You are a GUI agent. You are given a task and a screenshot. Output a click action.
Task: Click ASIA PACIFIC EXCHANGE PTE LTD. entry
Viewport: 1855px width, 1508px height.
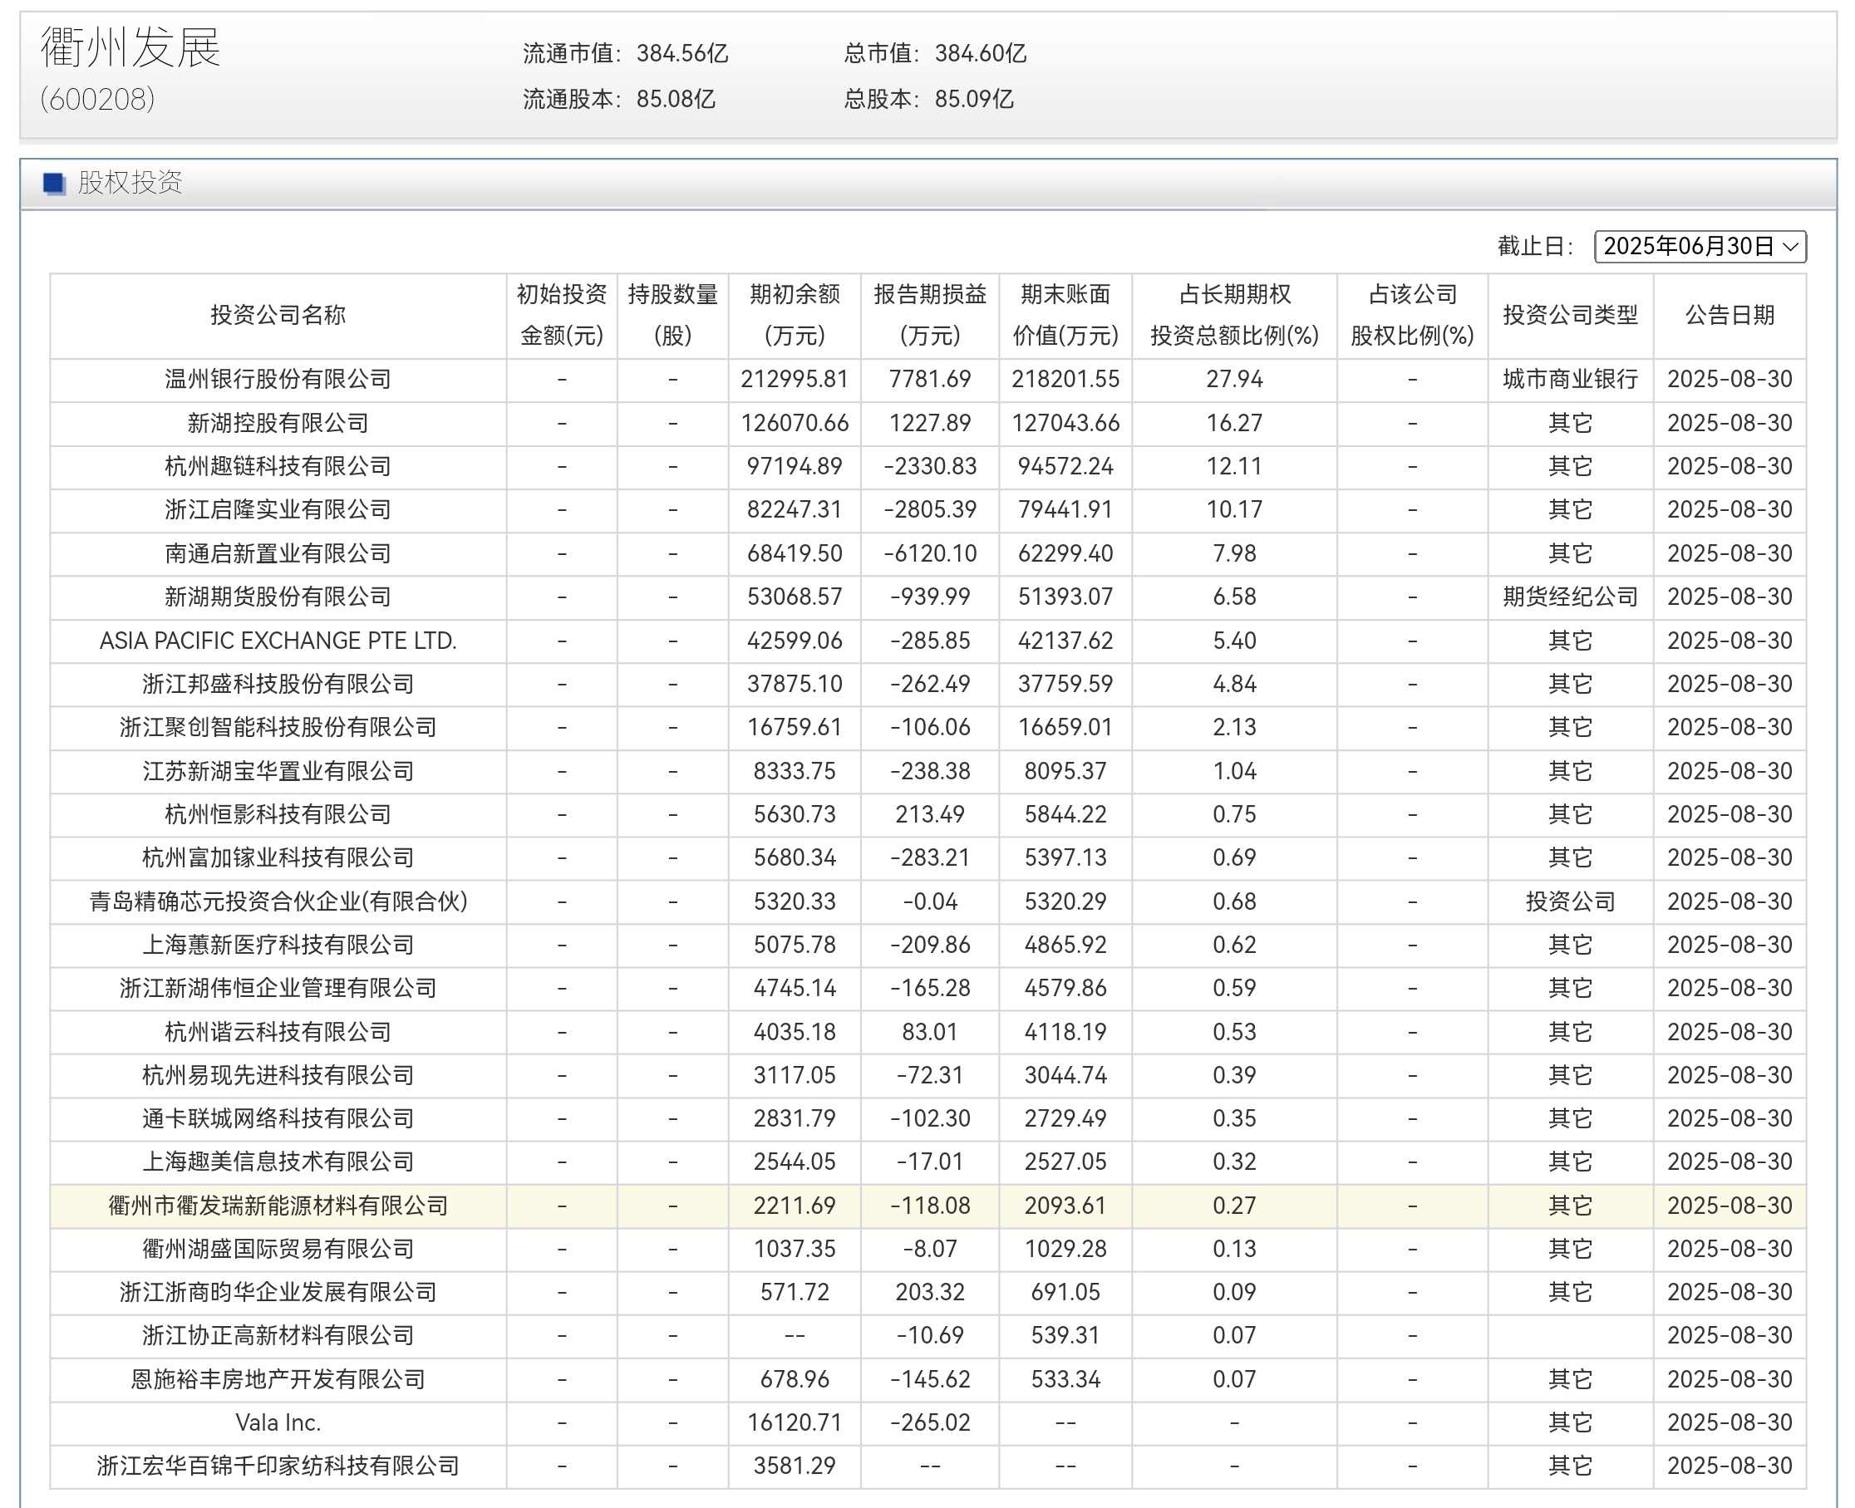point(278,641)
